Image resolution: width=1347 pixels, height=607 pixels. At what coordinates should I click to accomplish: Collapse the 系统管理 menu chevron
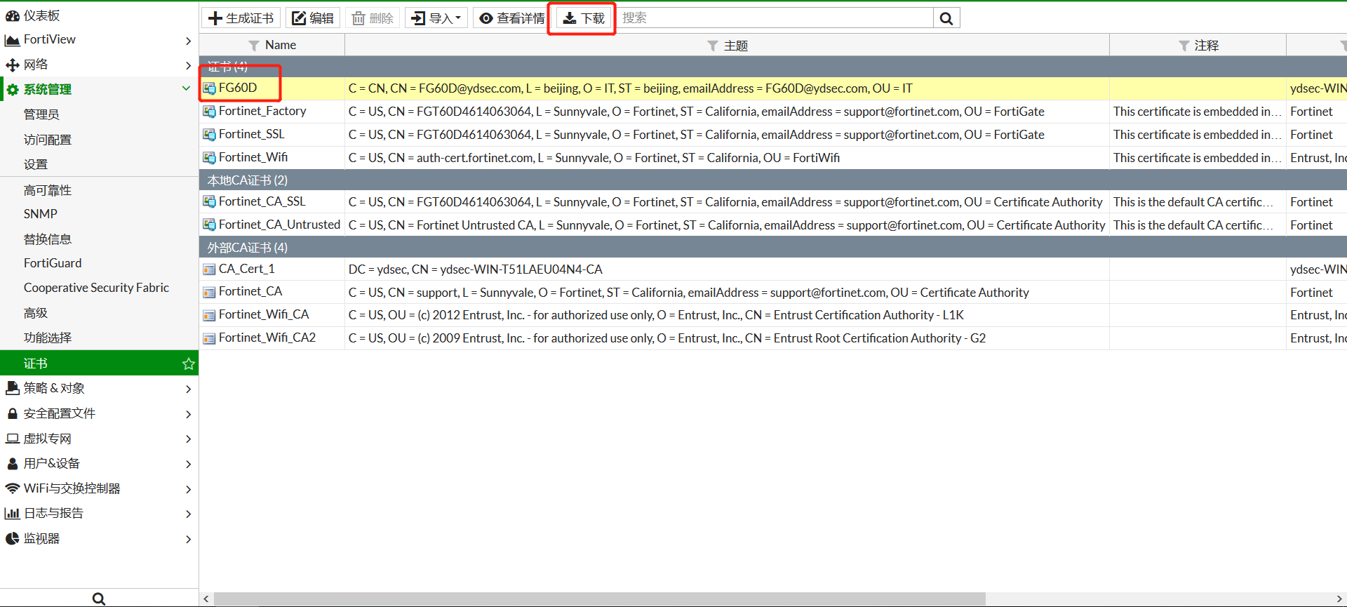pyautogui.click(x=186, y=88)
